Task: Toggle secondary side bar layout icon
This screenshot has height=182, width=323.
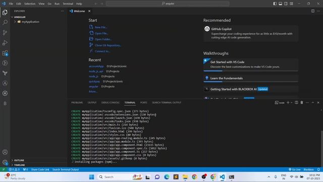Action: 286,4
